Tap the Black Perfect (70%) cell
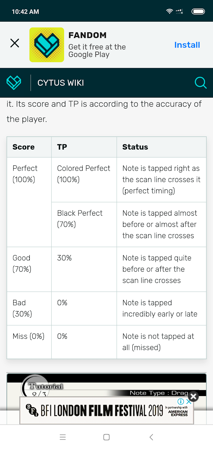 [84, 224]
